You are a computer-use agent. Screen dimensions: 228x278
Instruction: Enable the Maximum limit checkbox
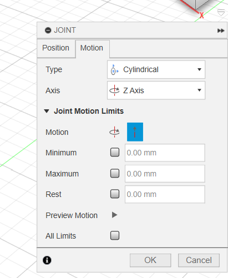tap(115, 174)
